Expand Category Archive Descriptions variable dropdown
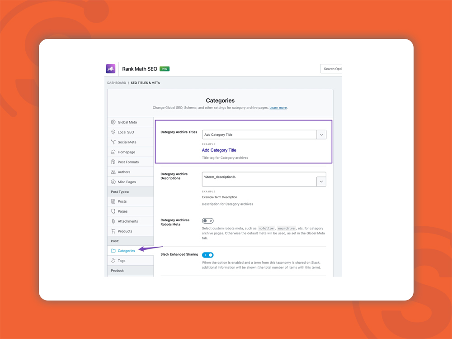The height and width of the screenshot is (339, 452). point(321,181)
